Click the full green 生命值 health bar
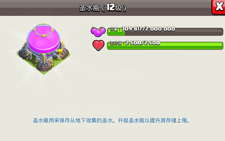 (x=165, y=46)
